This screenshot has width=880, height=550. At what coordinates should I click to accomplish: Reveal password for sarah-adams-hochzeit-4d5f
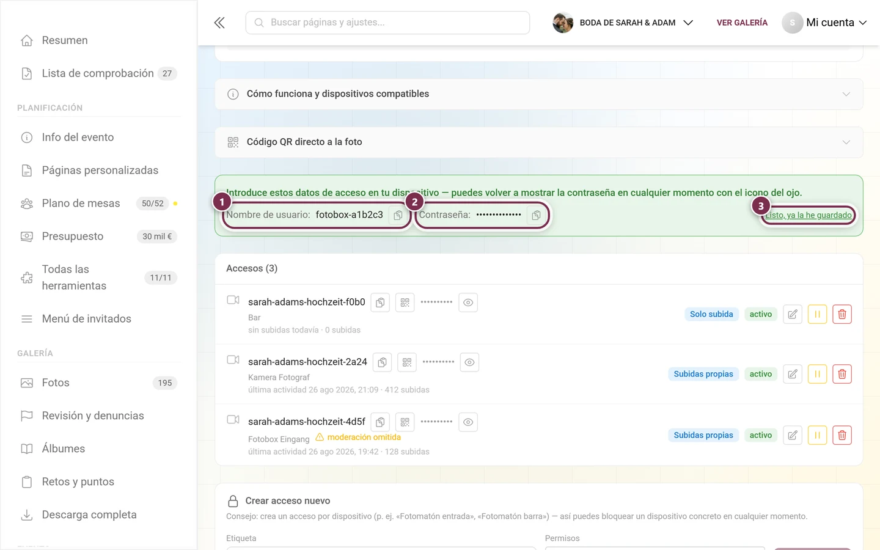point(468,422)
